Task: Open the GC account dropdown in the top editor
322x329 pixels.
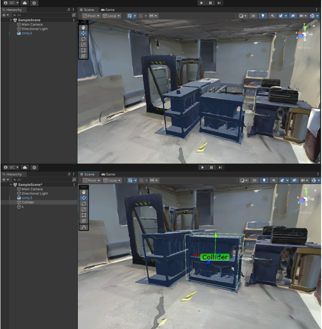Action: point(11,3)
